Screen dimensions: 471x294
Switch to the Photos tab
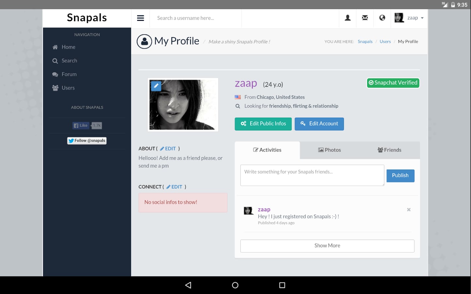click(x=330, y=150)
